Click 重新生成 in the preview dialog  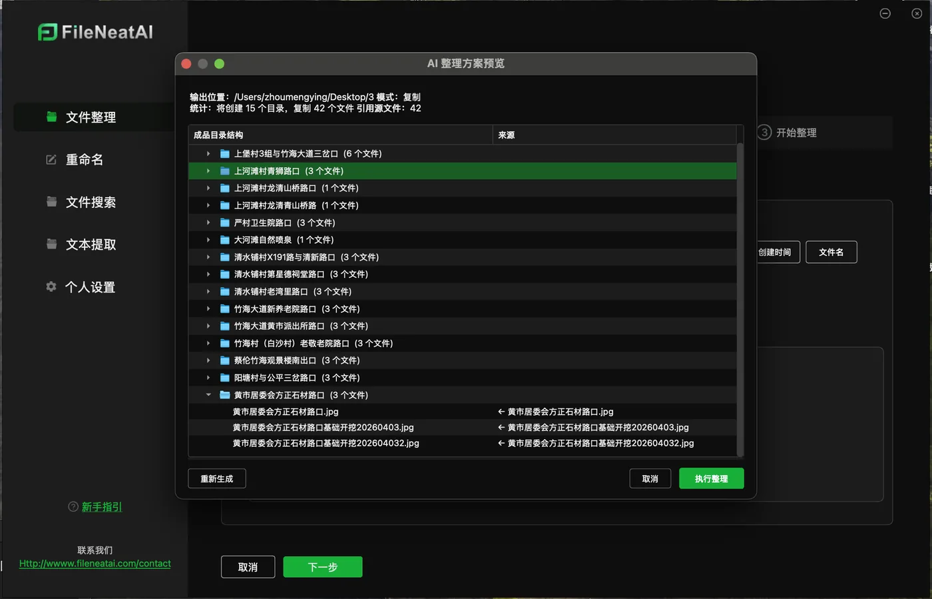tap(217, 478)
